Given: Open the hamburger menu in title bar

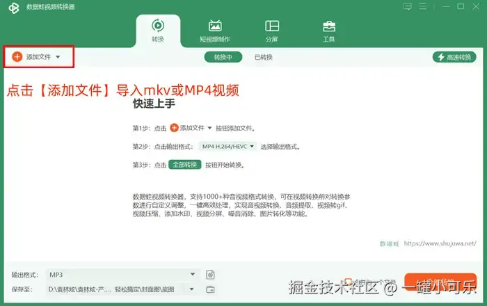Looking at the screenshot, I should 423,6.
